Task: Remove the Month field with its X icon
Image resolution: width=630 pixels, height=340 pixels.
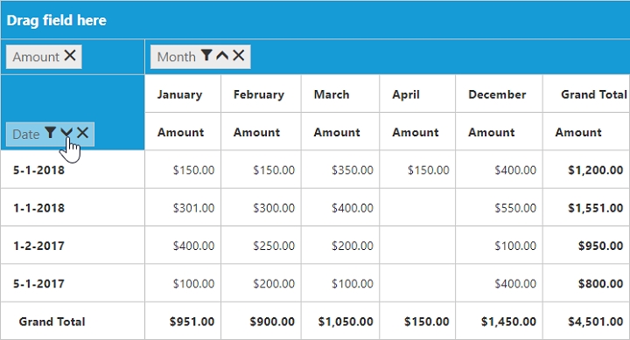Action: pyautogui.click(x=238, y=55)
